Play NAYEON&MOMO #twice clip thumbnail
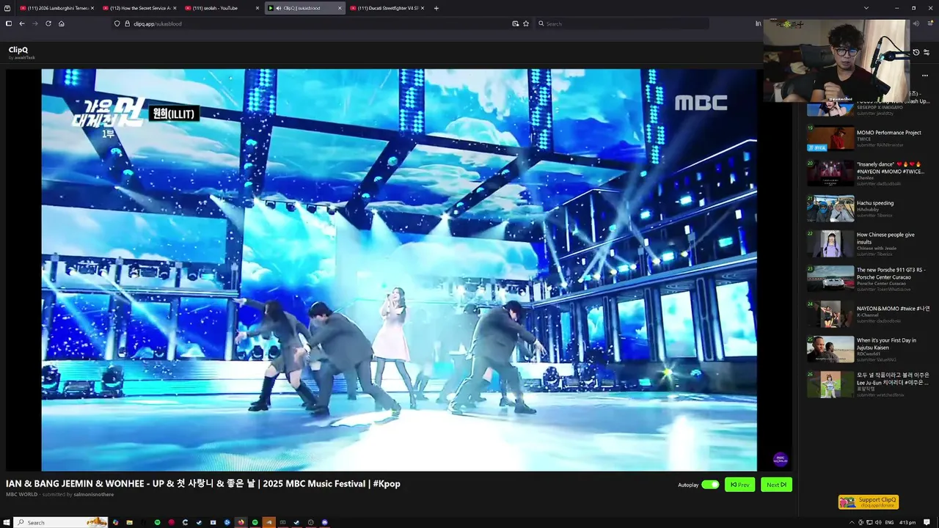 coord(830,314)
